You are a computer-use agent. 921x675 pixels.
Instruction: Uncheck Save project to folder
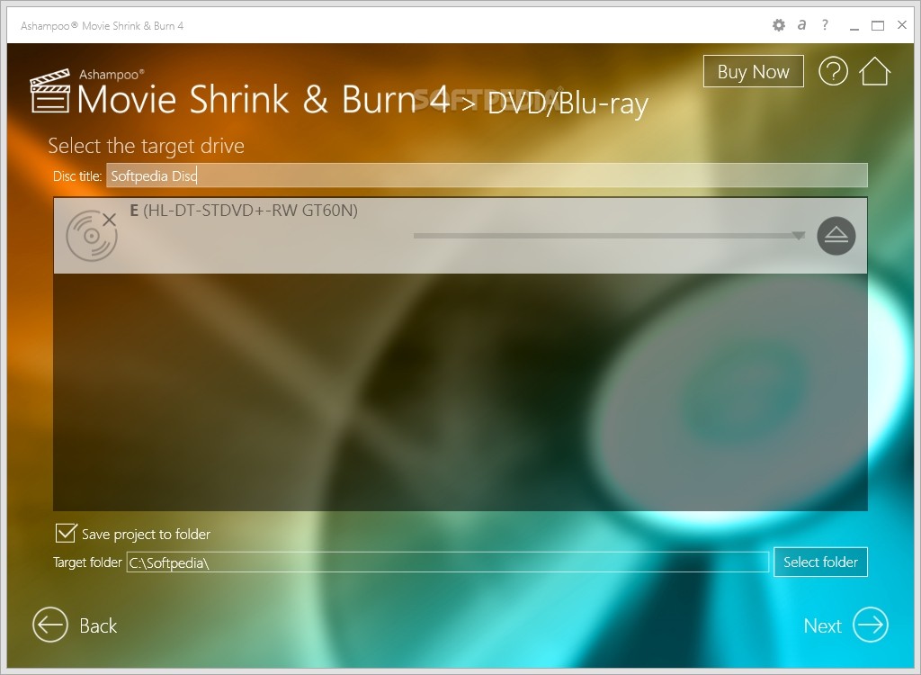pyautogui.click(x=66, y=534)
